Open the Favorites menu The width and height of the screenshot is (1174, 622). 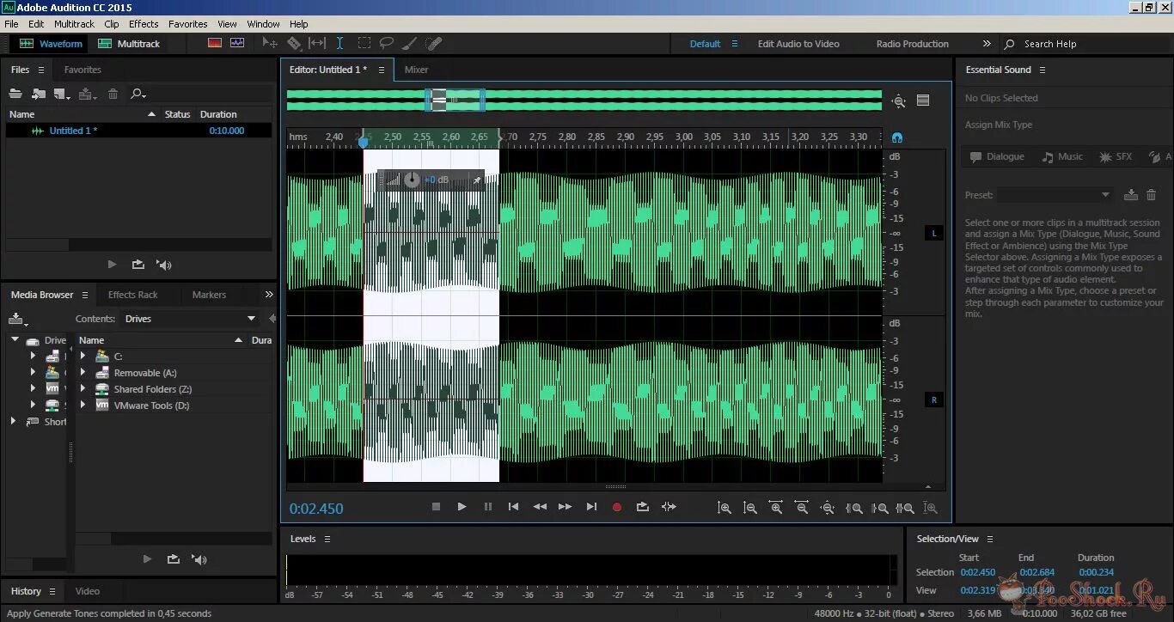pyautogui.click(x=187, y=23)
